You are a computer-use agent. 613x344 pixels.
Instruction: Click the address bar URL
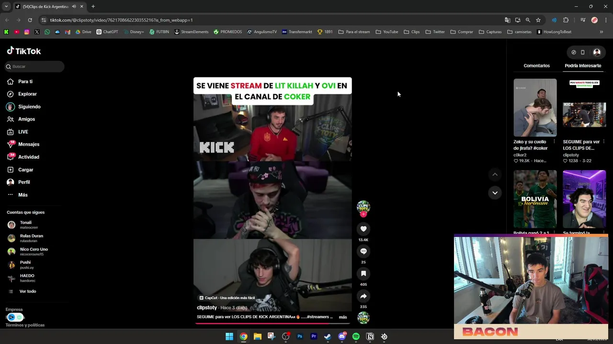coord(122,20)
